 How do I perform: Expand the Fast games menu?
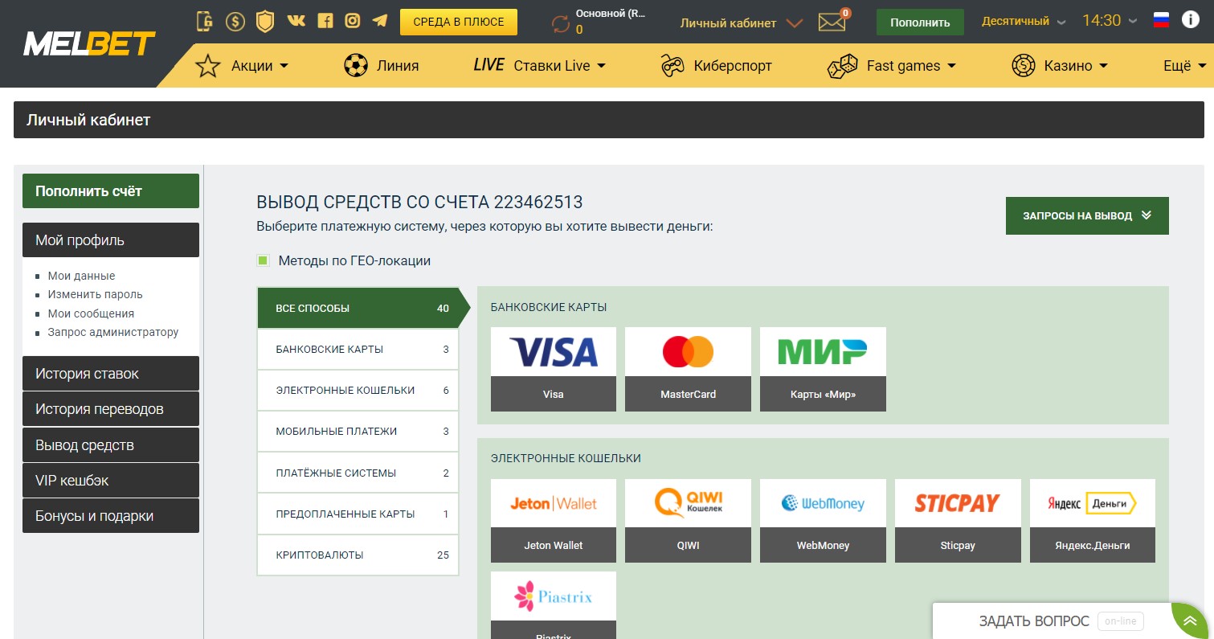point(911,66)
